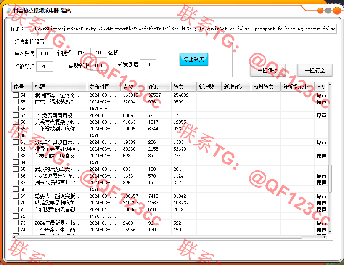
Task: Mark the checkbox on row 70
Action: (x=16, y=202)
